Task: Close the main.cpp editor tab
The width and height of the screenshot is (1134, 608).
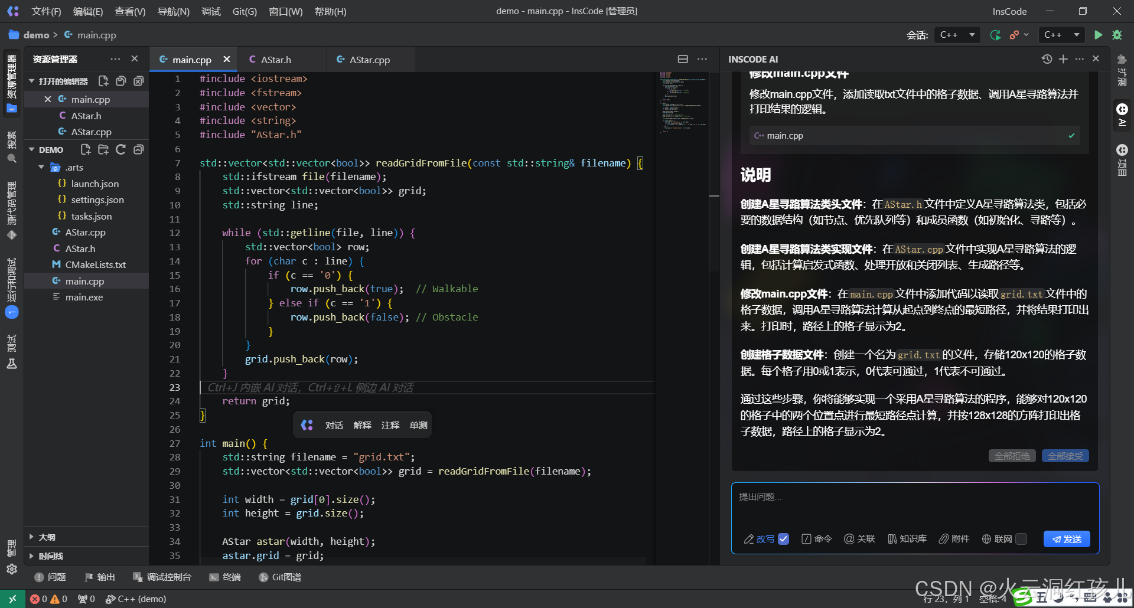Action: tap(227, 59)
